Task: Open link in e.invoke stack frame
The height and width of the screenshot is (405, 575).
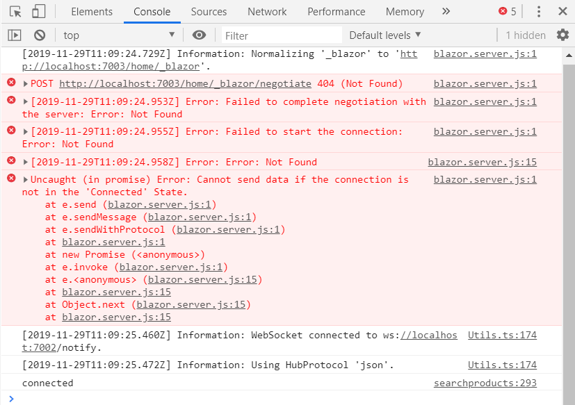Action: point(171,267)
